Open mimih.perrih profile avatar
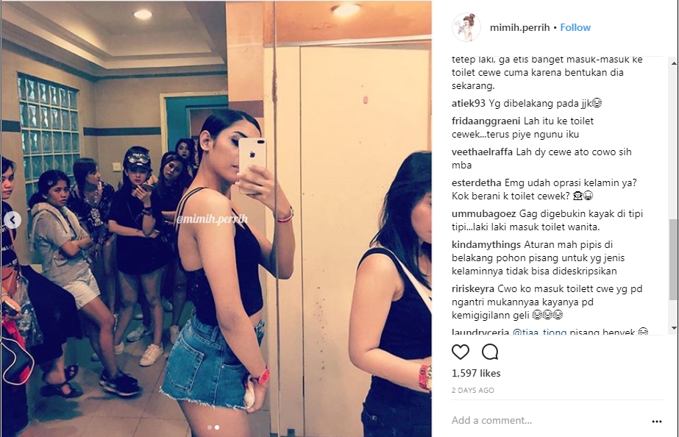 466,27
